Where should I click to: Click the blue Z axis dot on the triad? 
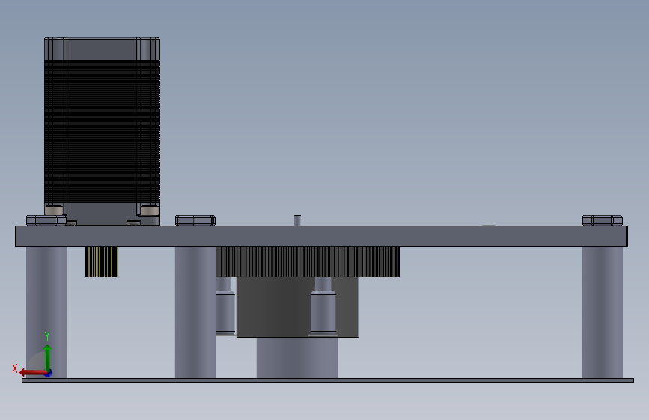(x=49, y=373)
